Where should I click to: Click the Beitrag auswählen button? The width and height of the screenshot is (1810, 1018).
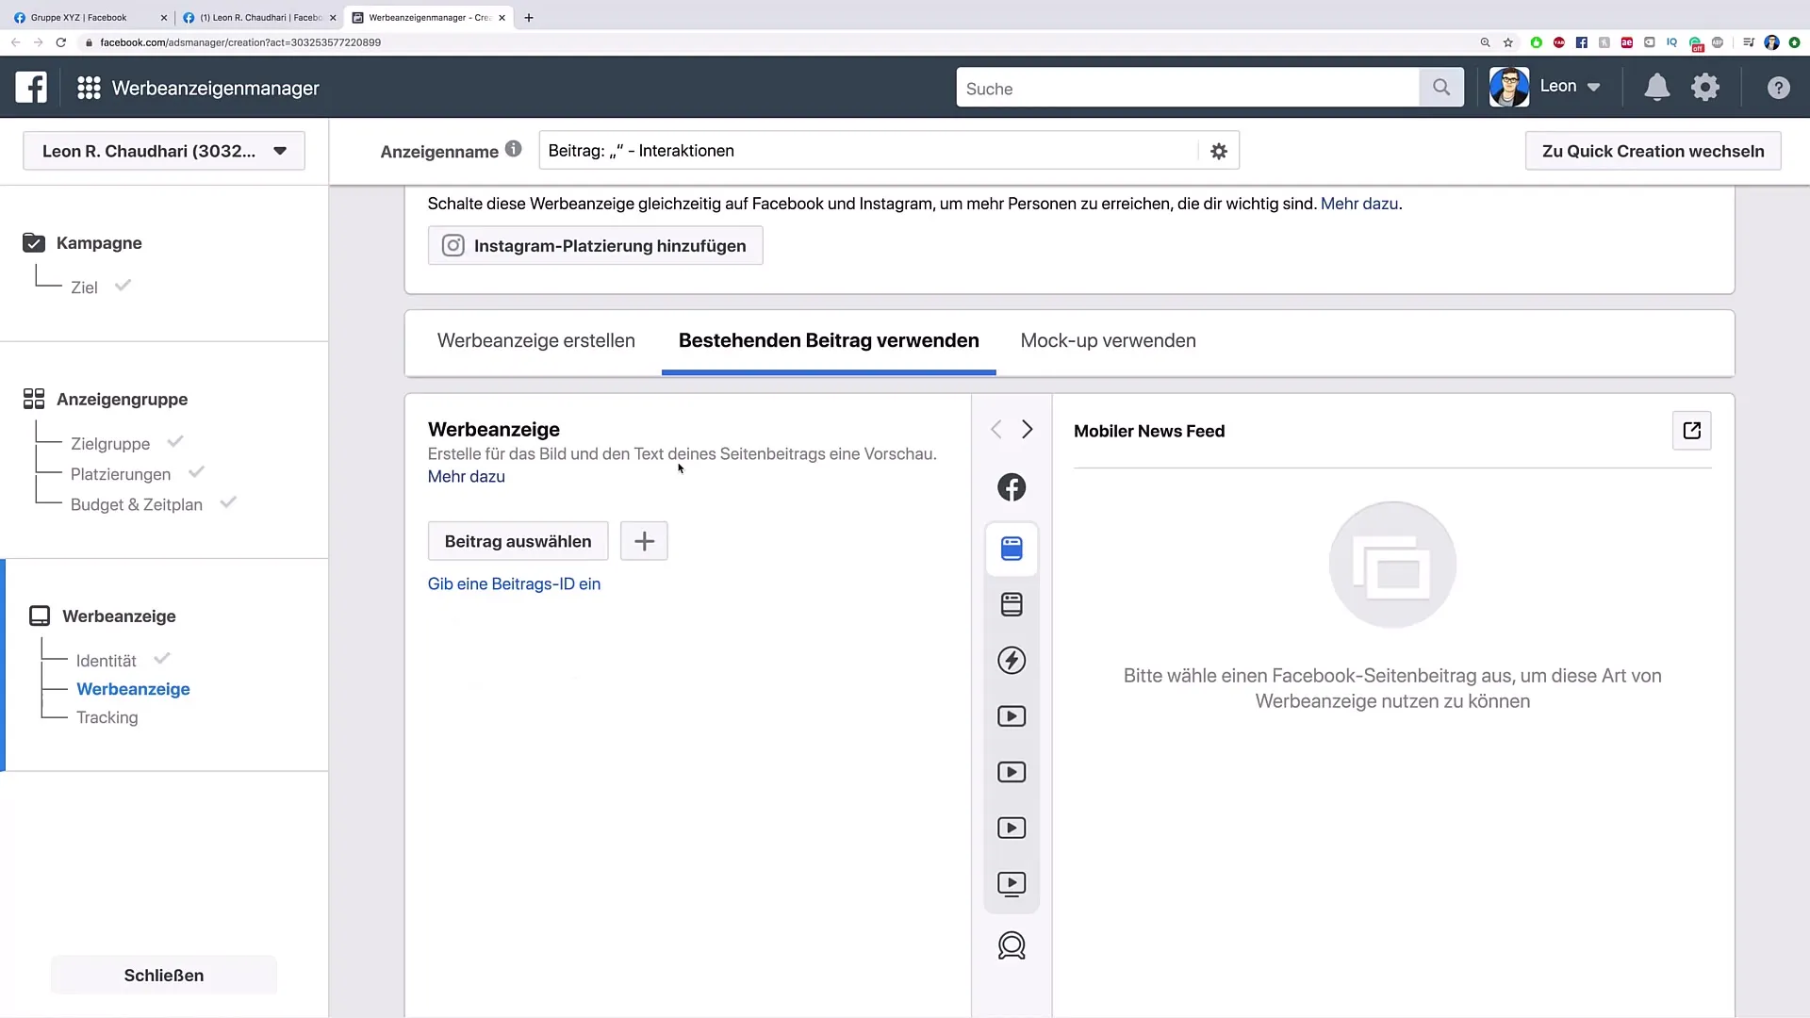click(x=518, y=541)
